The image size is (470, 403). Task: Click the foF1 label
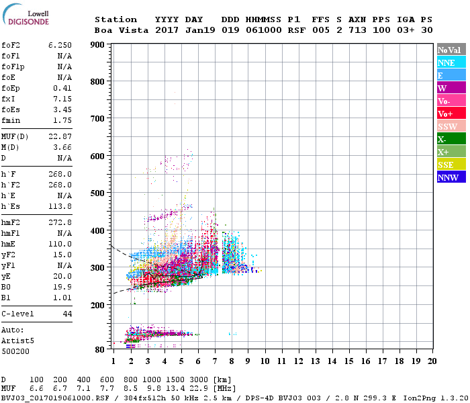pos(11,56)
